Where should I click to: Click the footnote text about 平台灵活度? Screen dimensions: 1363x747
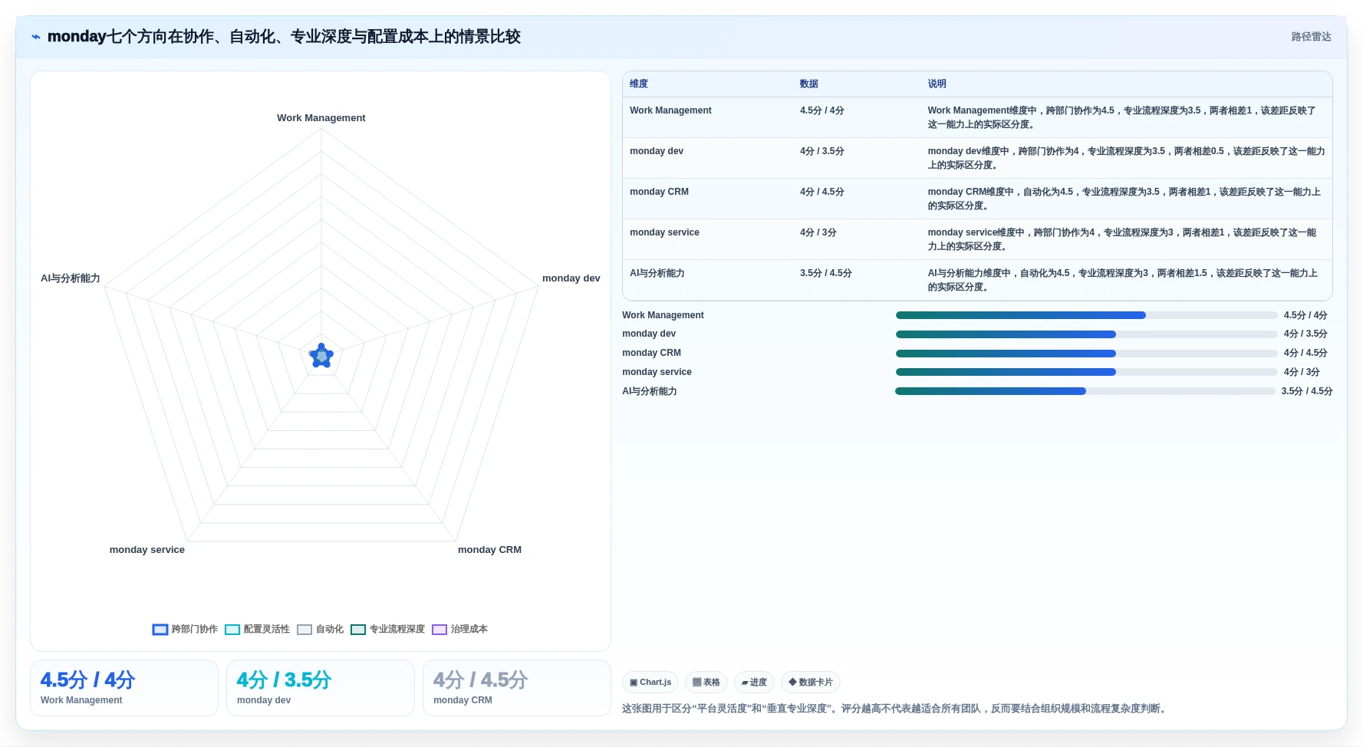pos(896,709)
